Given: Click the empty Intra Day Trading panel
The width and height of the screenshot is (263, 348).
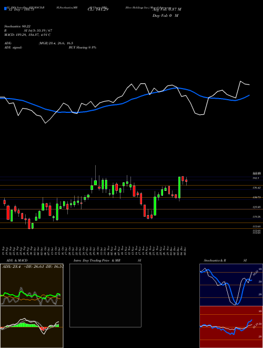Looking at the screenshot, I should click(x=105, y=295).
